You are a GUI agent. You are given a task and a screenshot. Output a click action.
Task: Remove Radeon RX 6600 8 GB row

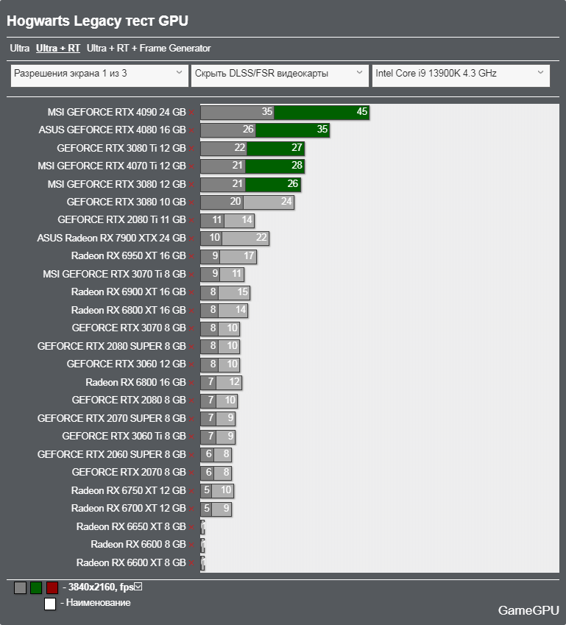pyautogui.click(x=191, y=545)
